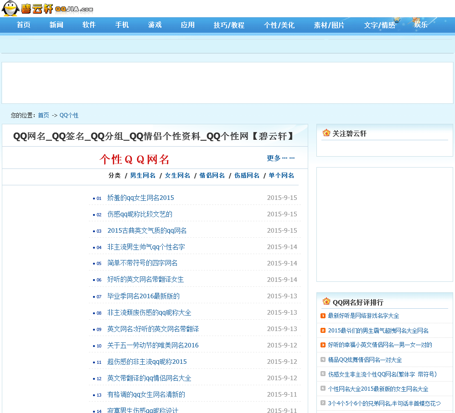This screenshot has width=455, height=413.
Task: Open ranked link 伤感女生非主流个性QQ网名
Action: tap(383, 374)
